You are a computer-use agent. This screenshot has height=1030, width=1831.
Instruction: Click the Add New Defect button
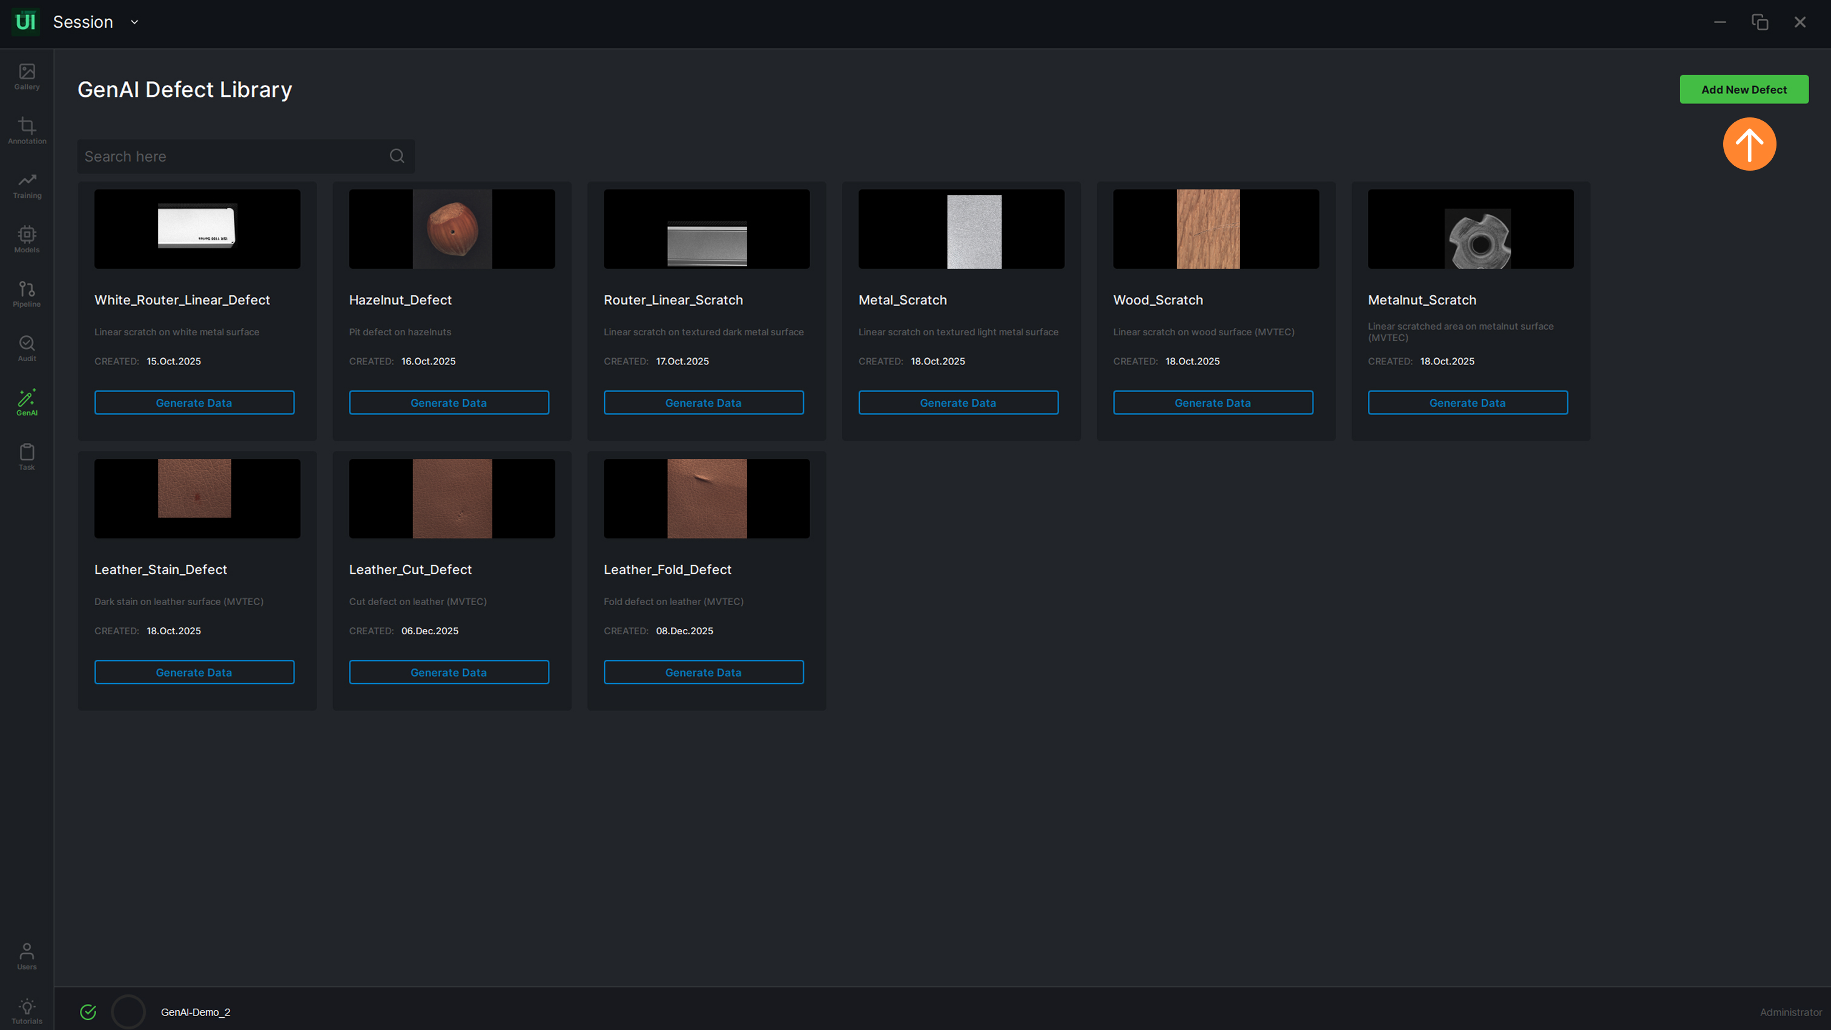coord(1743,90)
